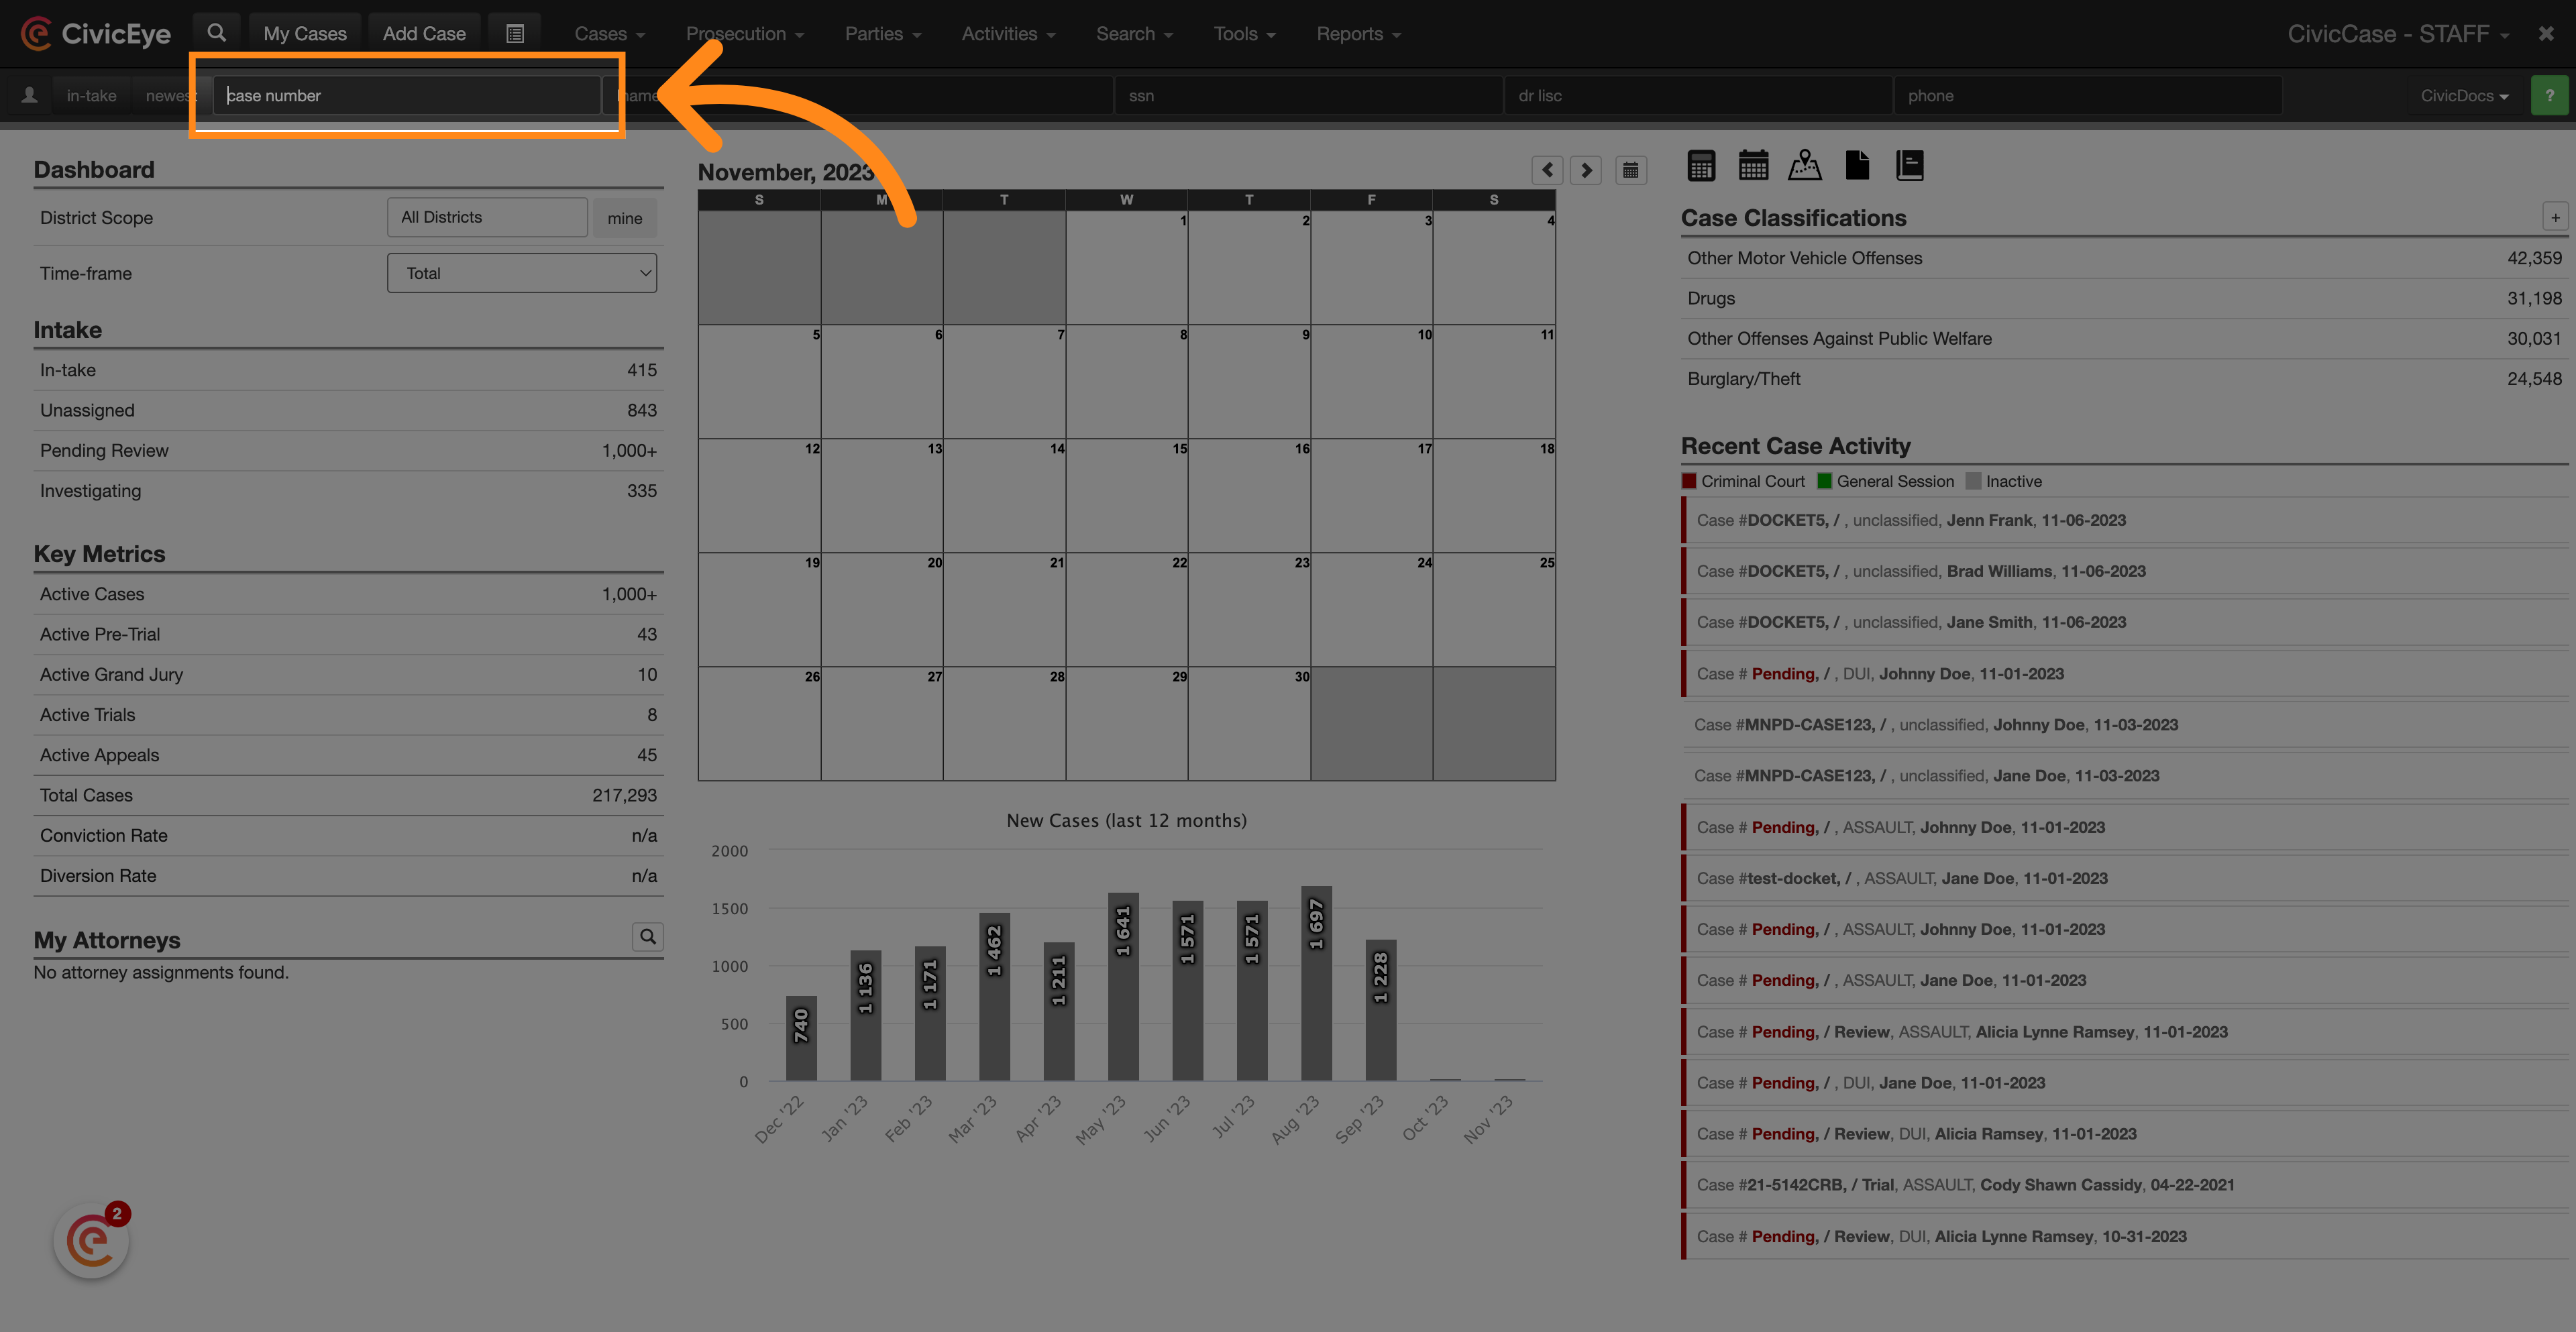
Task: Open Active Appeals metric row
Action: click(348, 755)
